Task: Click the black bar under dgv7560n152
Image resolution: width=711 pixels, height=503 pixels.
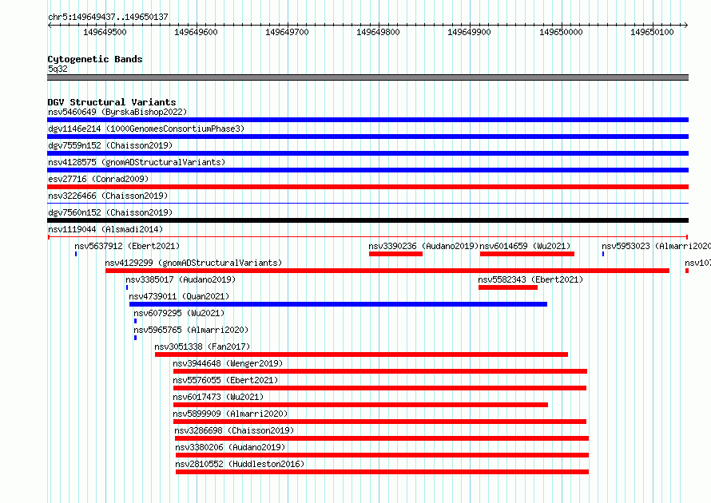Action: point(367,220)
